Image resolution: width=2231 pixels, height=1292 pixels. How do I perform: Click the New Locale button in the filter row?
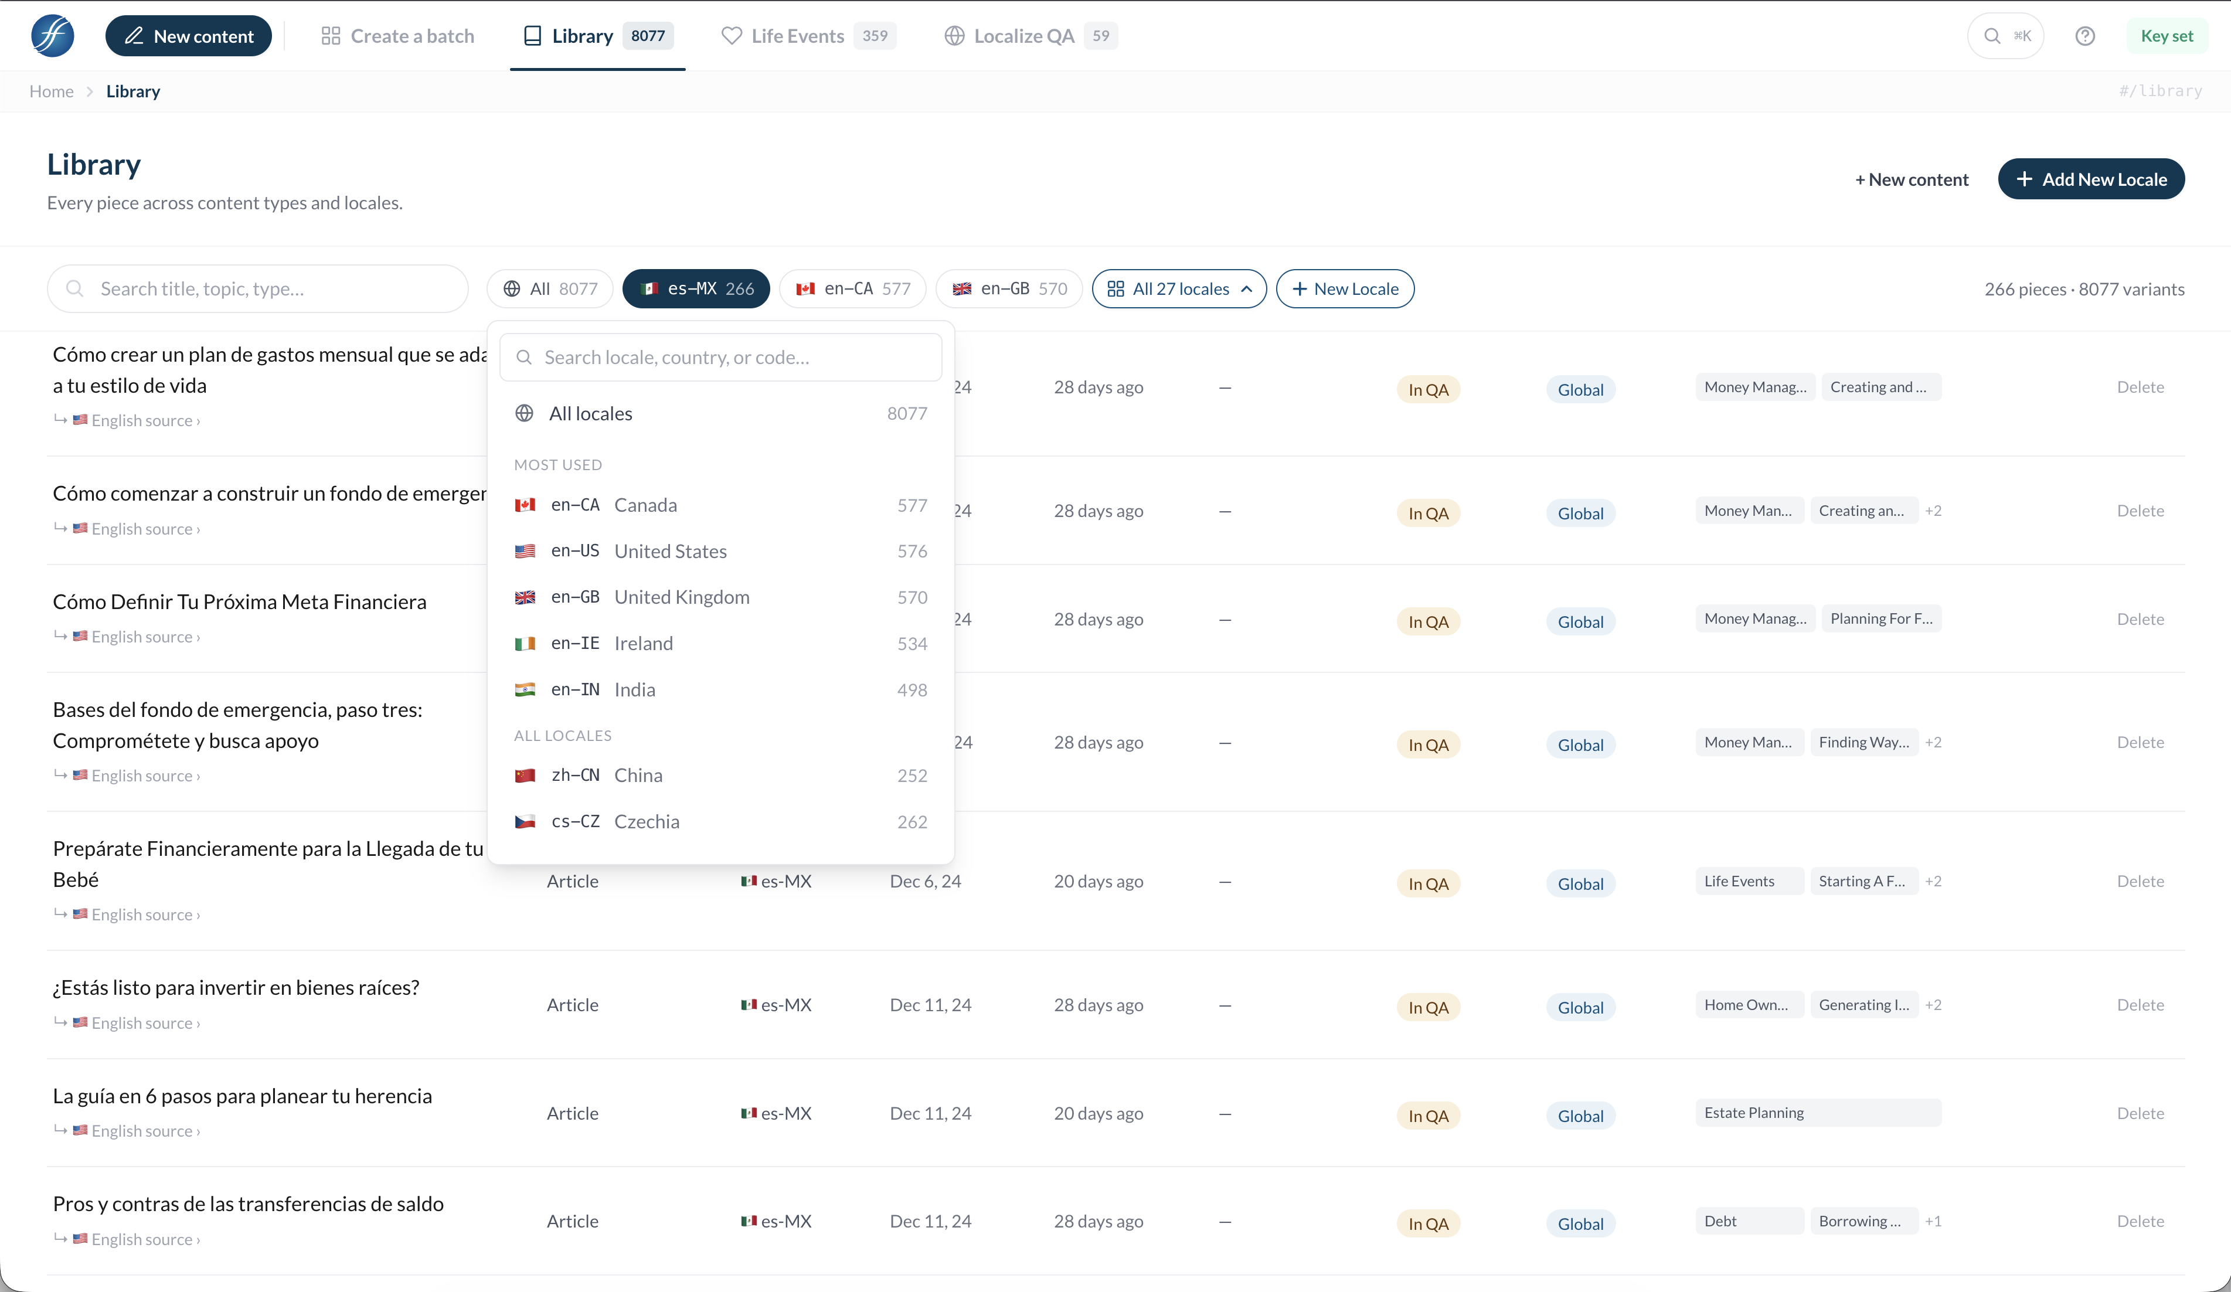pyautogui.click(x=1345, y=288)
